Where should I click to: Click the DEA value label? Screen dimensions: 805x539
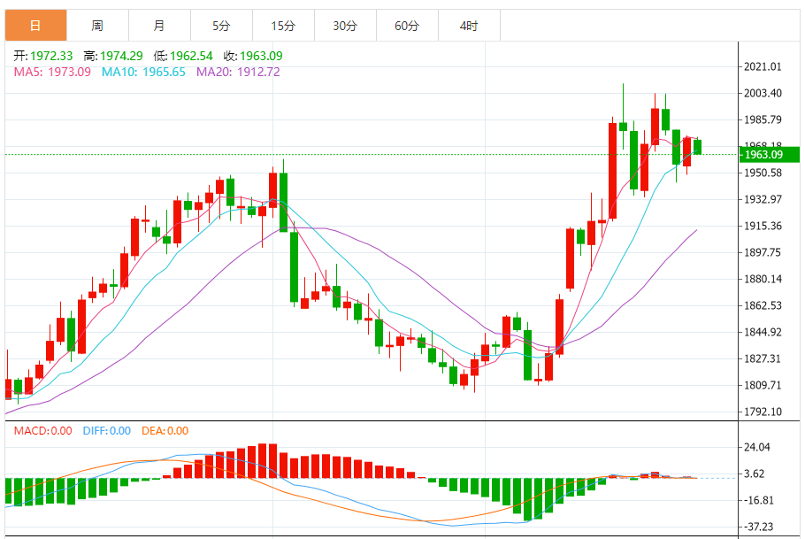click(165, 431)
